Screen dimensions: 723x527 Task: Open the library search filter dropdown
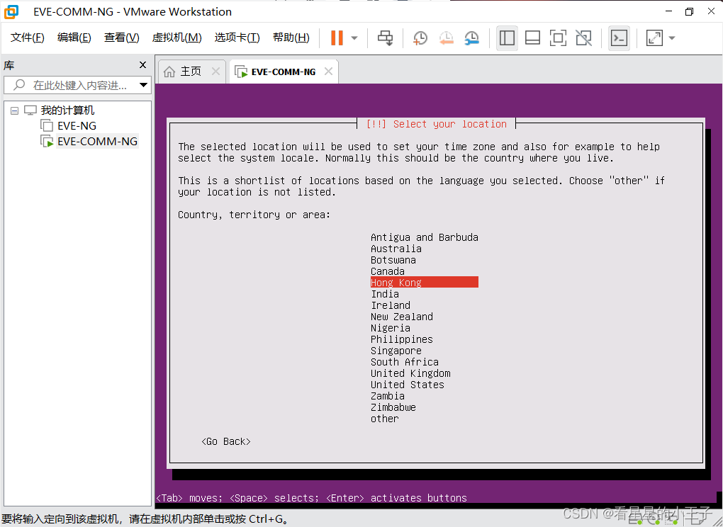143,85
